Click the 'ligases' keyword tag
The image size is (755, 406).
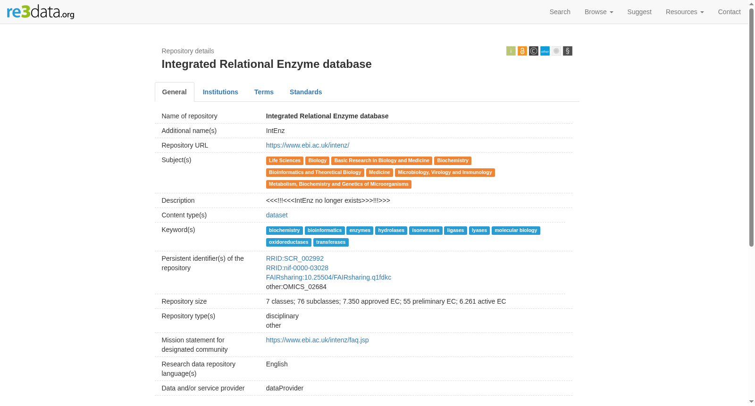click(455, 231)
